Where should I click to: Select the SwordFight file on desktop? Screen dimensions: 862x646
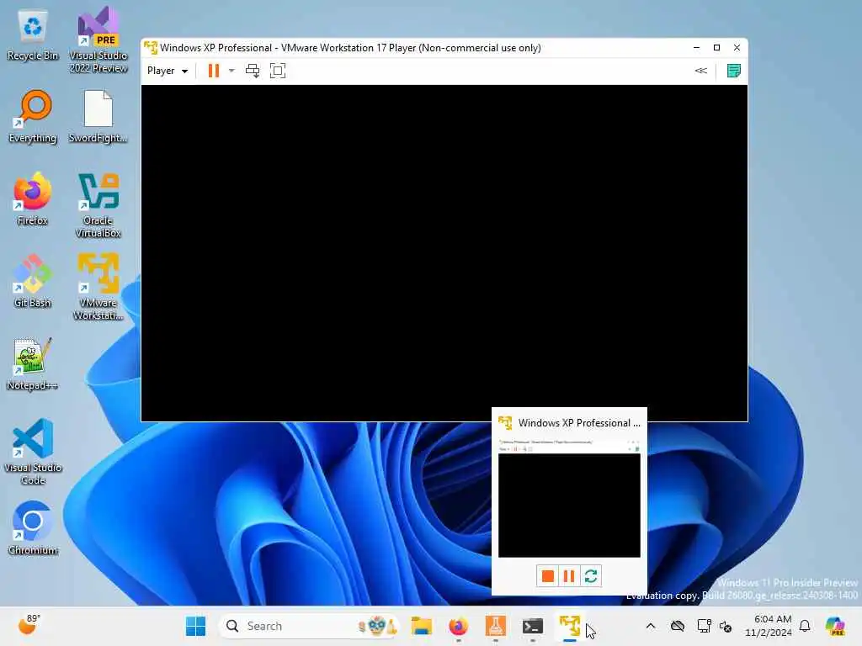click(98, 117)
